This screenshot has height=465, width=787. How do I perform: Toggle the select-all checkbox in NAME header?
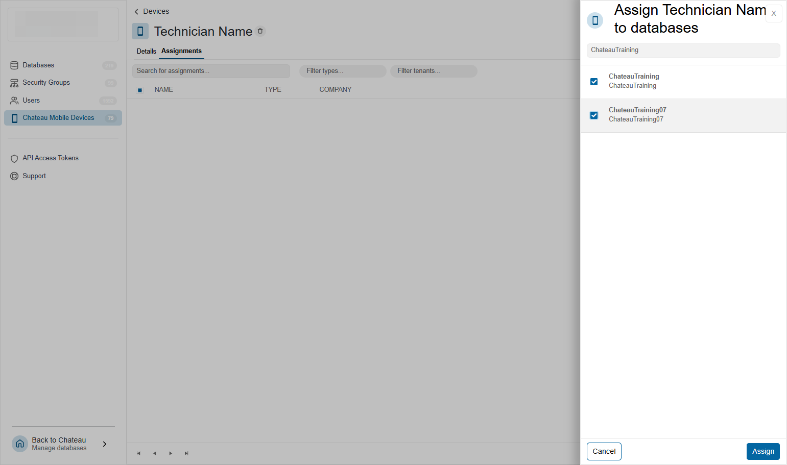140,90
